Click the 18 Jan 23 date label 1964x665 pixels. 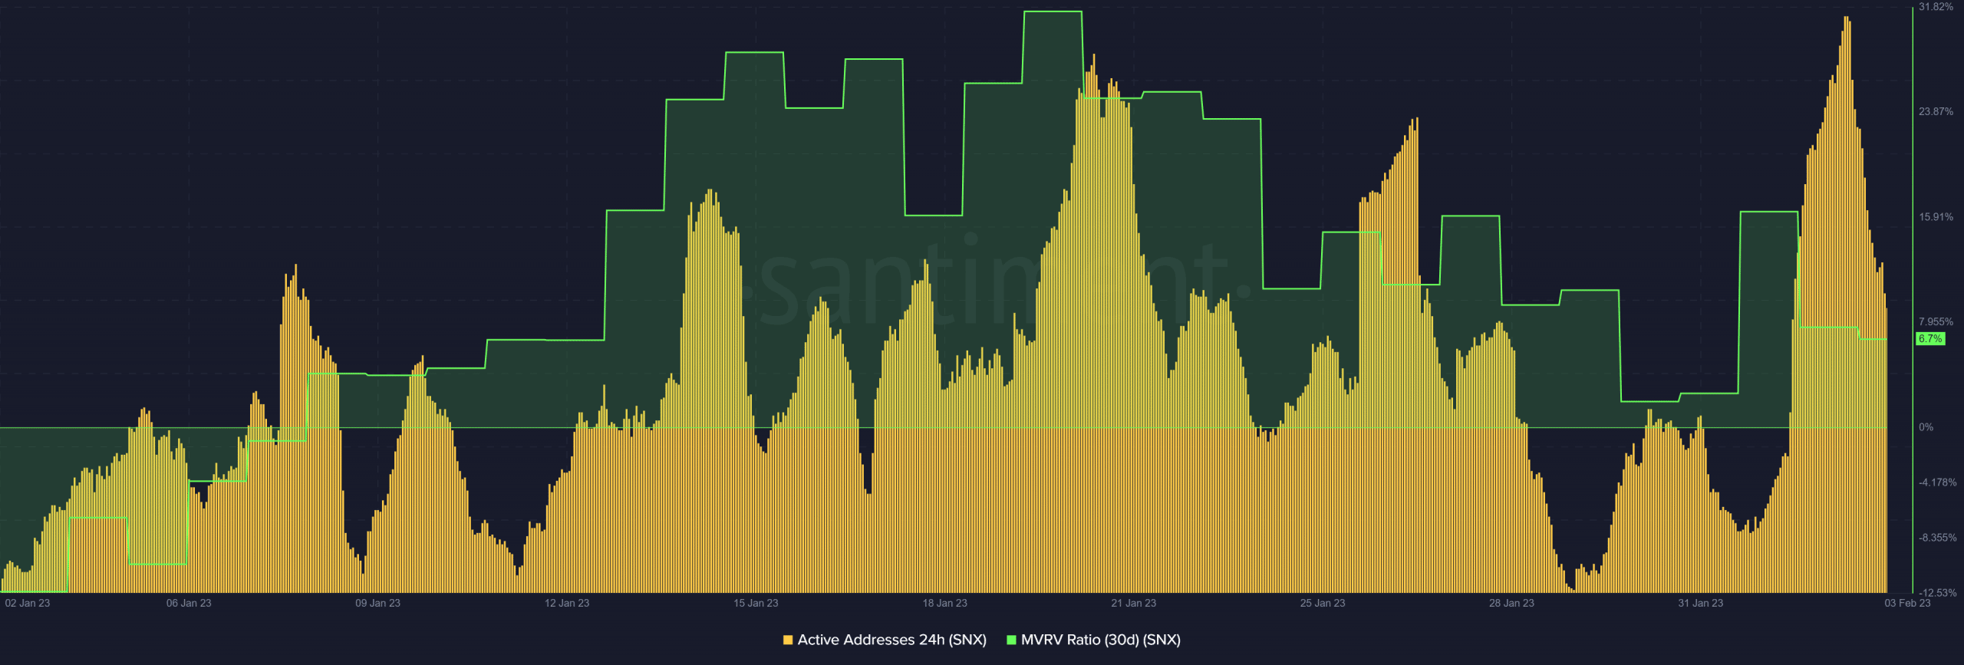pyautogui.click(x=944, y=603)
